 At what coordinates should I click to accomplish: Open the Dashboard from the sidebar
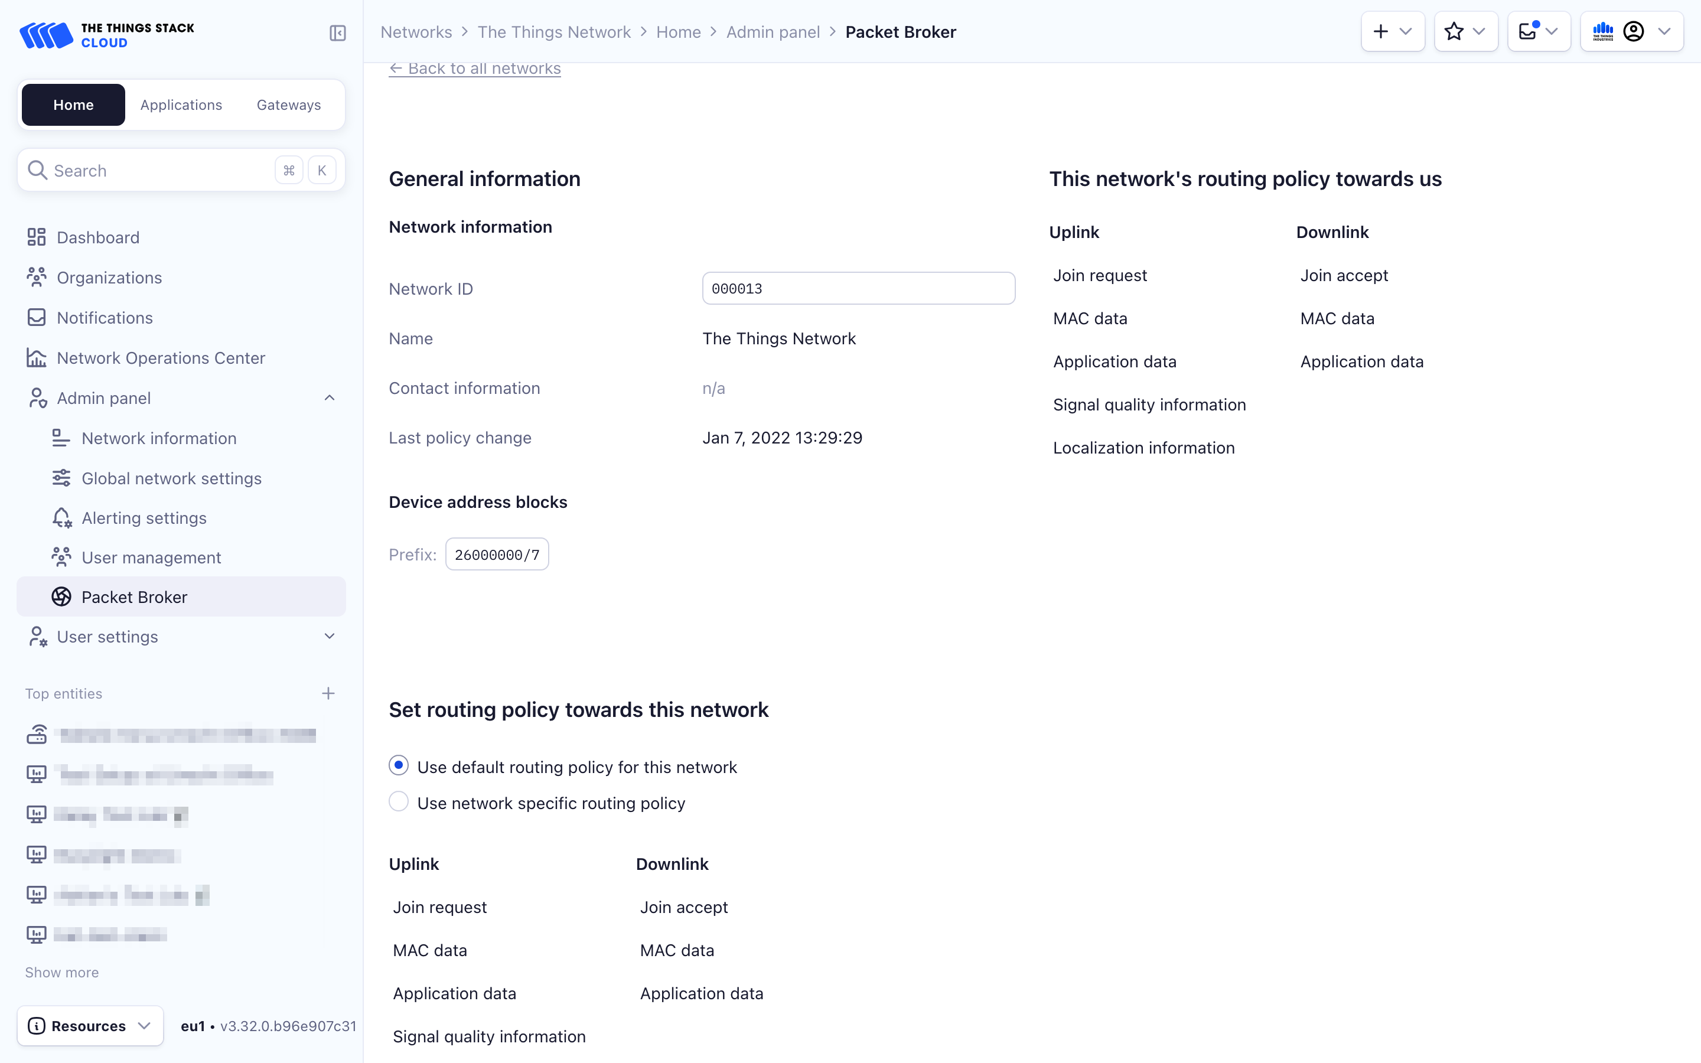point(97,237)
